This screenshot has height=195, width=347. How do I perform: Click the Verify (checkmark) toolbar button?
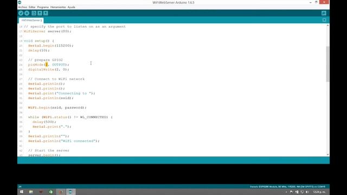tap(21, 13)
